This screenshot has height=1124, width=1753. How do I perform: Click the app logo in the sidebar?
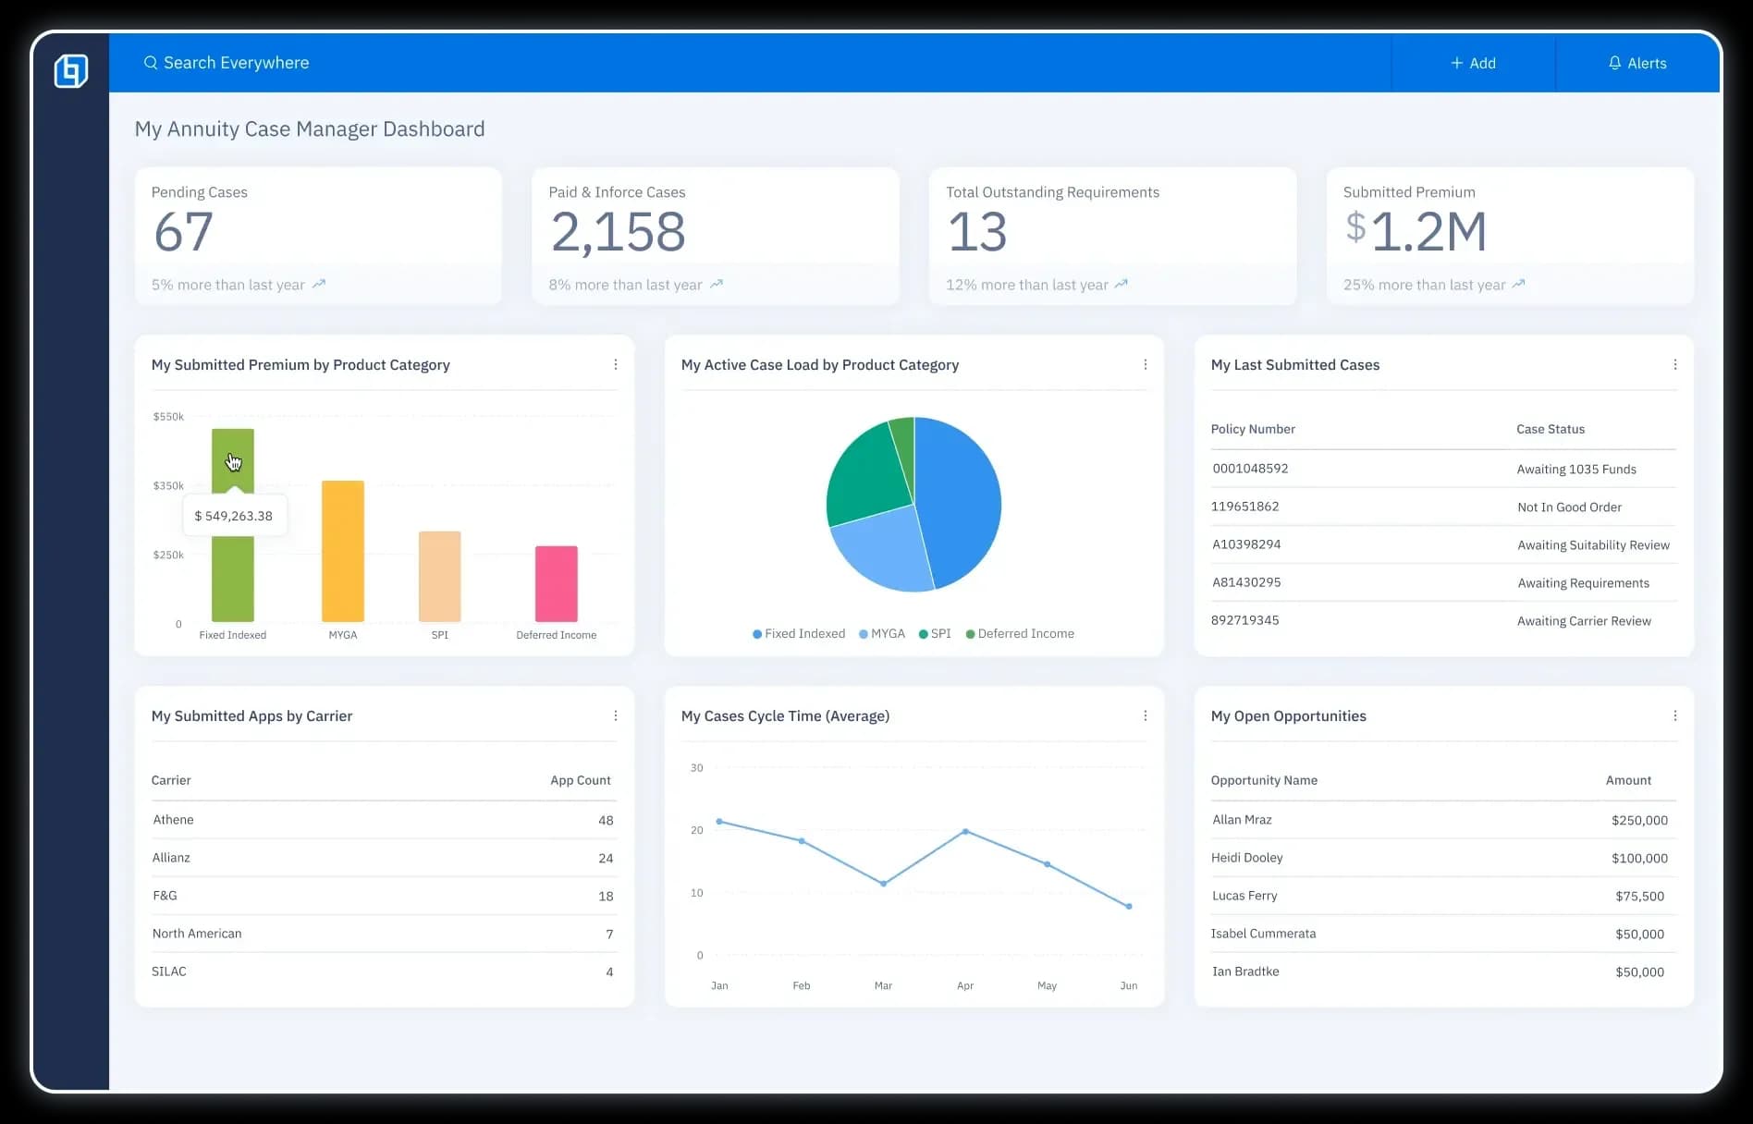click(x=71, y=71)
